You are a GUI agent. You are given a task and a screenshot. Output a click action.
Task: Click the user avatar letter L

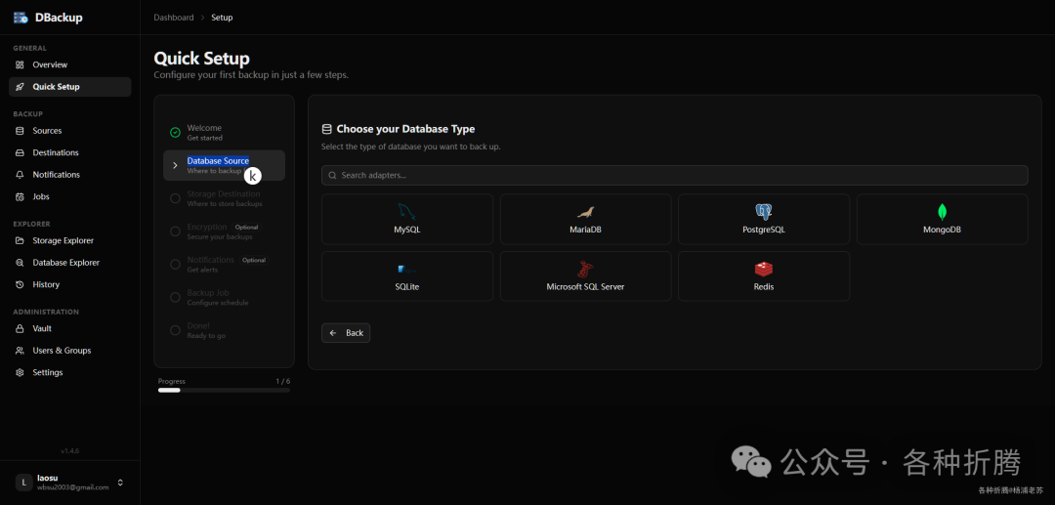point(23,483)
